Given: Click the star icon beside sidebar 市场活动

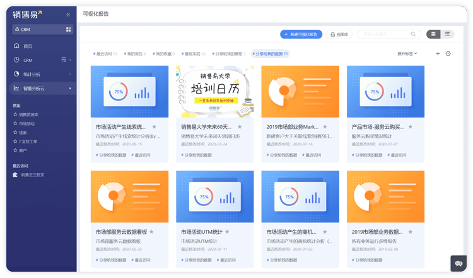Looking at the screenshot, I should coord(15,124).
